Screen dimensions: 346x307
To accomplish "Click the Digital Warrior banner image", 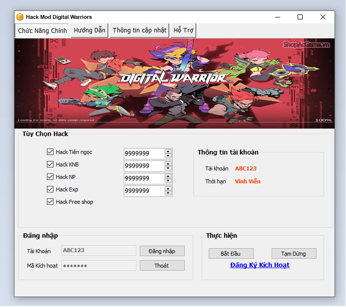I will tap(174, 83).
